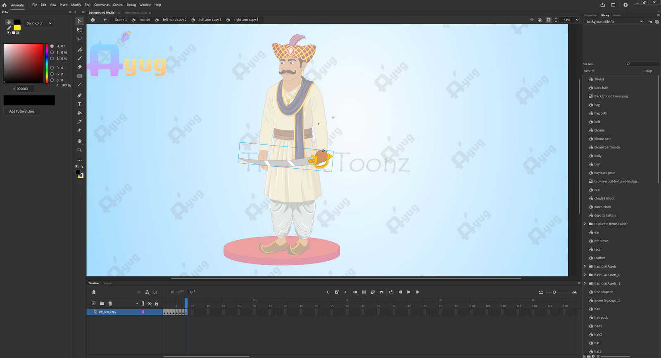Go back to Scene 1 in breadcrumb

[x=121, y=20]
